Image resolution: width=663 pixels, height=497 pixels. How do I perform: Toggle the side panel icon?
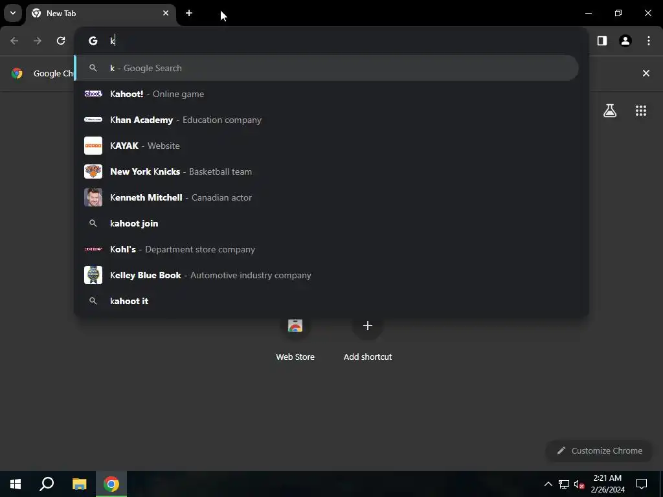coord(602,41)
